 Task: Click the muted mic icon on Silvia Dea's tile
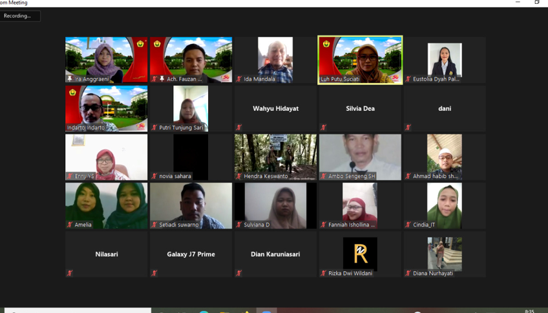324,128
